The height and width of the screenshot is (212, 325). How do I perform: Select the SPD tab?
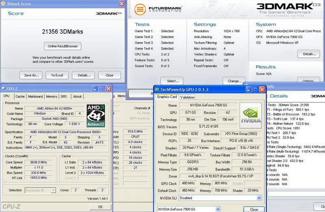64,96
